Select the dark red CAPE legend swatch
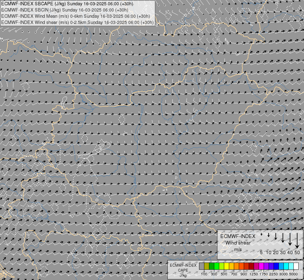304x280 pixels. pyautogui.click(x=252, y=266)
